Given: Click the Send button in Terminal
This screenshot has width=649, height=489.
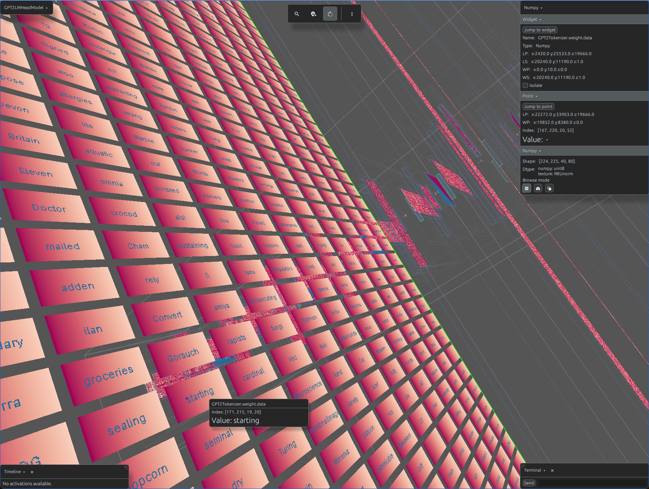Looking at the screenshot, I should click(x=529, y=483).
